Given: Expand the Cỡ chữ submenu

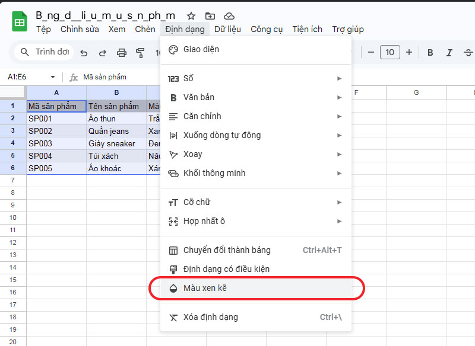Looking at the screenshot, I should [255, 202].
